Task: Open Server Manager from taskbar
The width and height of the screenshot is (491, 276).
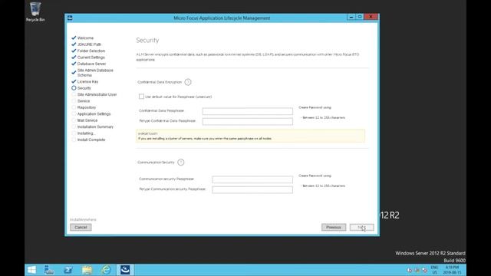Action: click(x=49, y=270)
